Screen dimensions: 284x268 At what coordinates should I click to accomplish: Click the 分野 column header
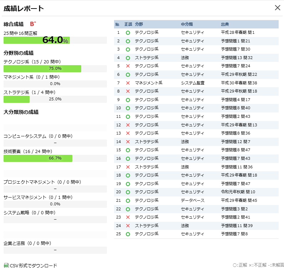coord(139,24)
